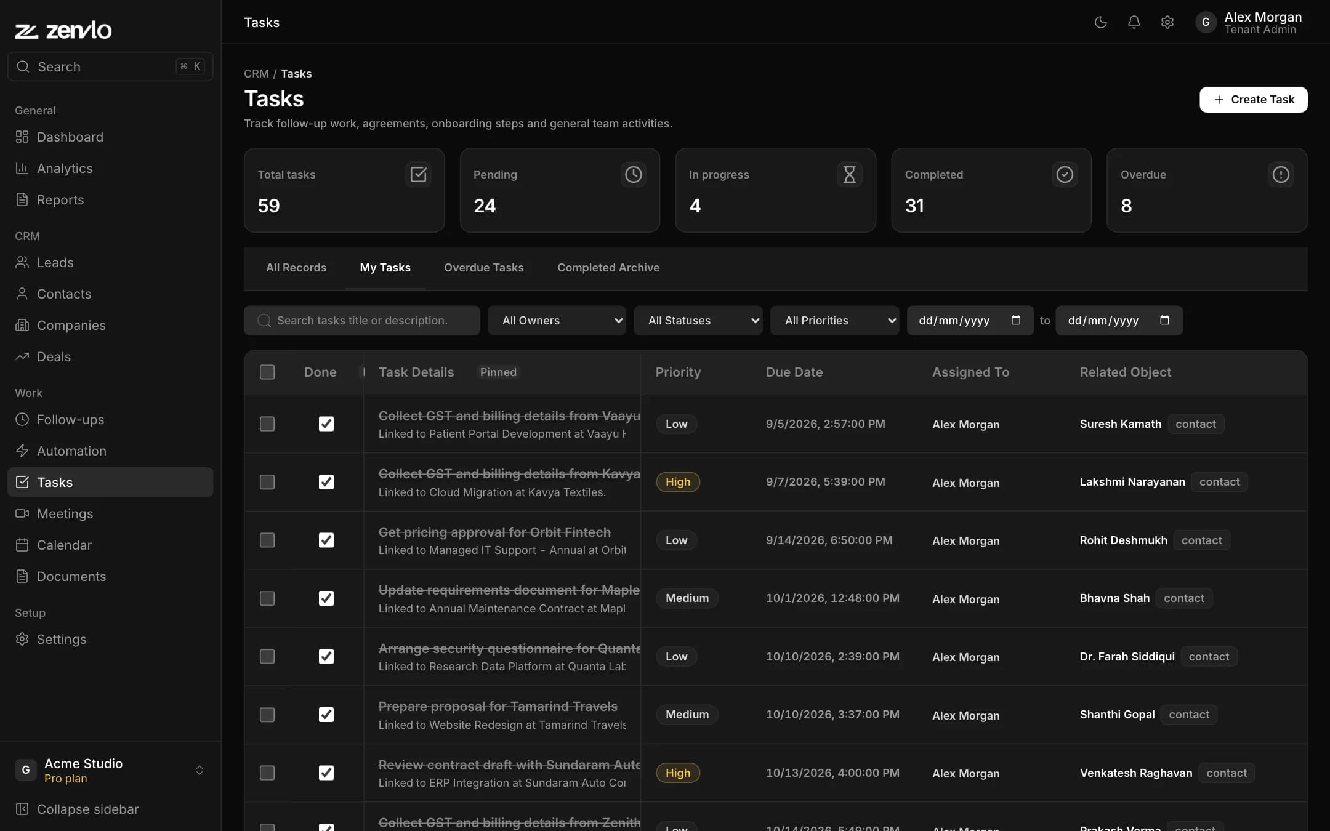Open Deals in the sidebar
The height and width of the screenshot is (831, 1330).
pos(110,356)
